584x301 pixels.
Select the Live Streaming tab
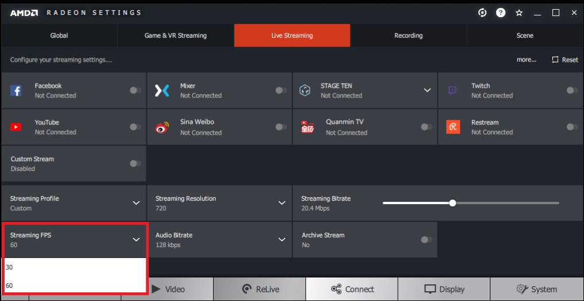coord(292,36)
